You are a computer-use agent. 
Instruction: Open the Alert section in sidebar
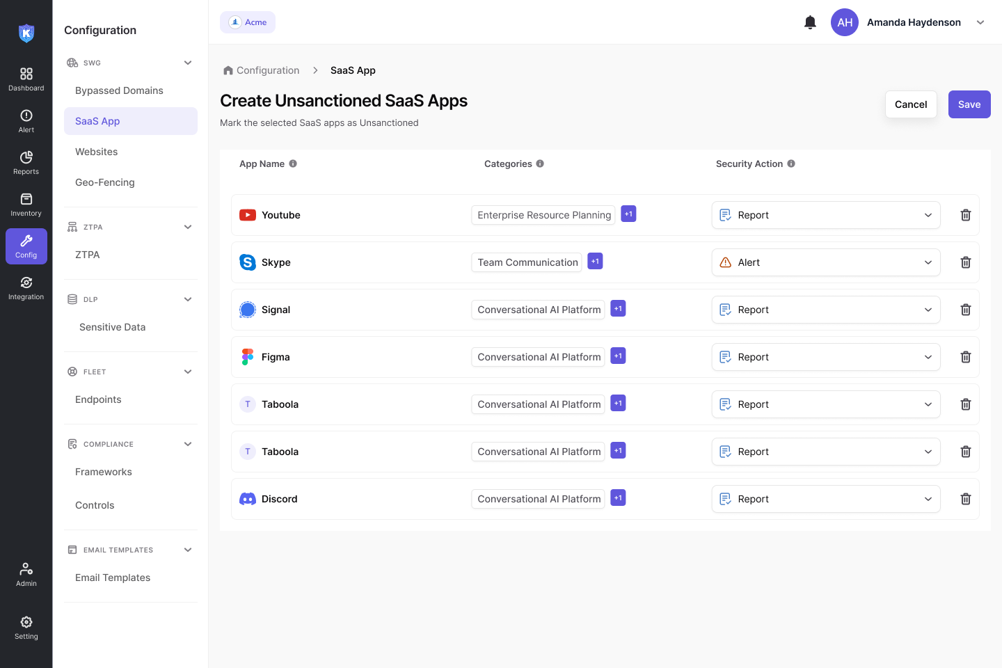coord(26,121)
